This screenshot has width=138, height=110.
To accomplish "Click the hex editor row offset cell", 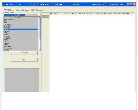I will coord(45,16).
